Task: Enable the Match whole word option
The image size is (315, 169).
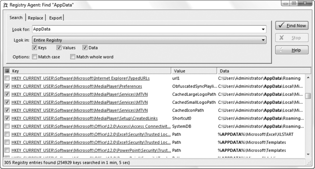Action: (72, 57)
